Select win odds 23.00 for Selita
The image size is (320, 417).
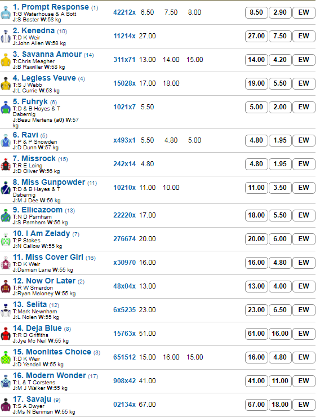(x=256, y=310)
